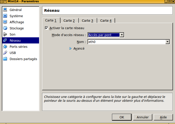Select Son category label
Viewport: 175px width, 124px height.
(12, 35)
